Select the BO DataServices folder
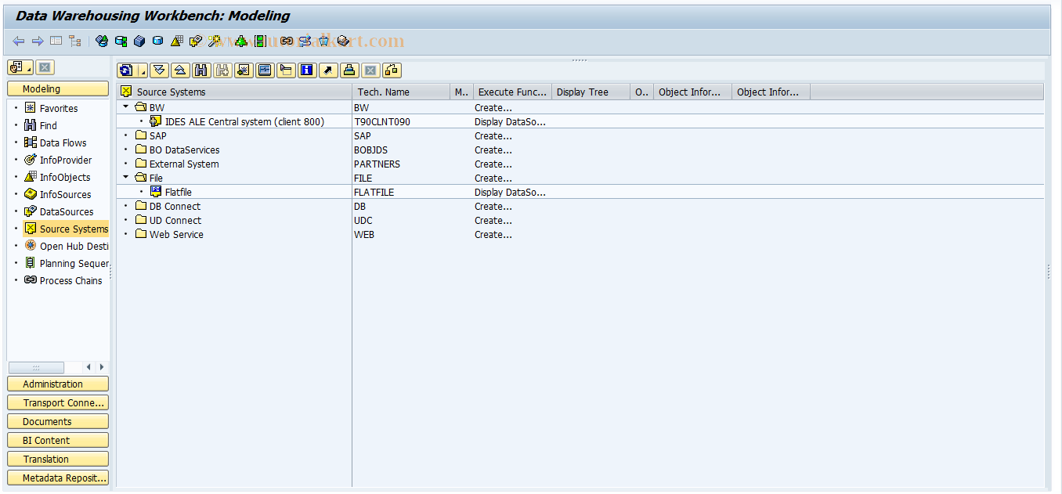 (177, 150)
